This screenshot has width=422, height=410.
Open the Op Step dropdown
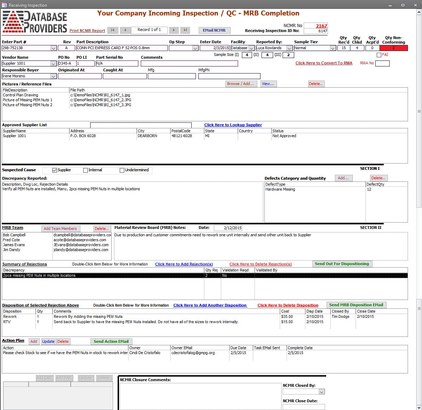tap(195, 48)
